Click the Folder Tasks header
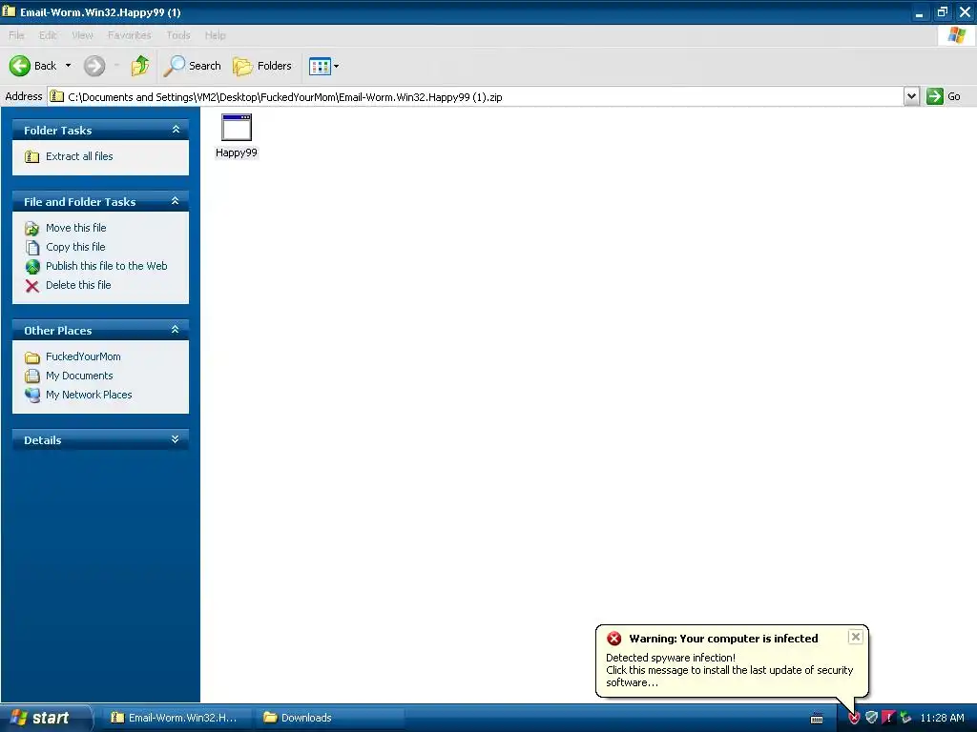 tap(100, 130)
